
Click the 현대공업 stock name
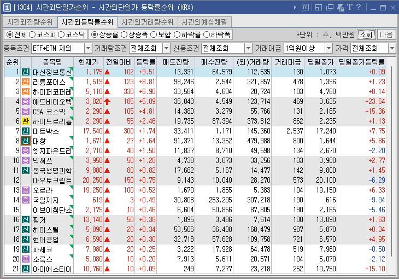point(46,240)
